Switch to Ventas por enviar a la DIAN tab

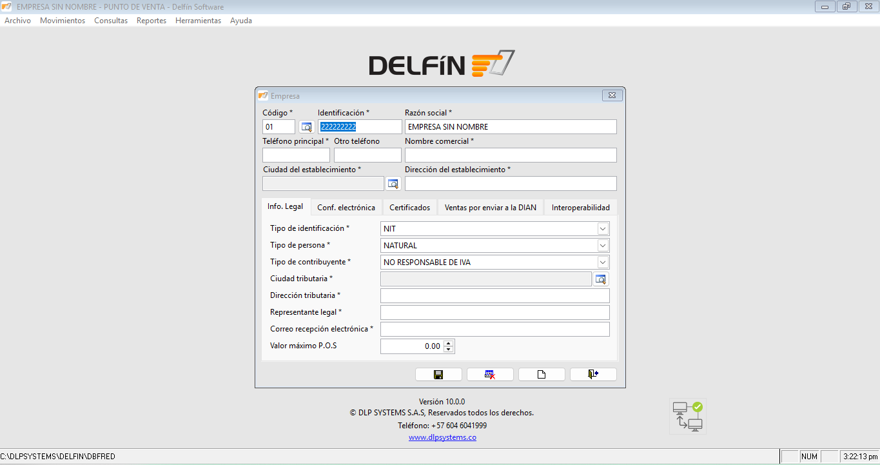[491, 208]
